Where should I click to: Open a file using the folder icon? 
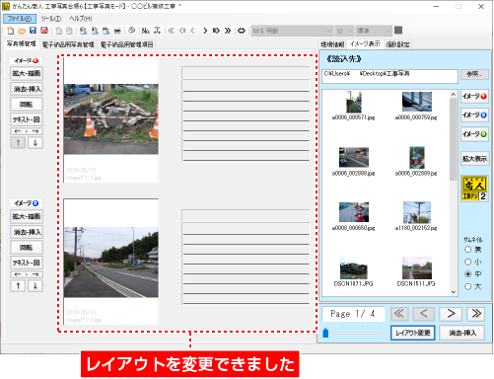[x=22, y=31]
